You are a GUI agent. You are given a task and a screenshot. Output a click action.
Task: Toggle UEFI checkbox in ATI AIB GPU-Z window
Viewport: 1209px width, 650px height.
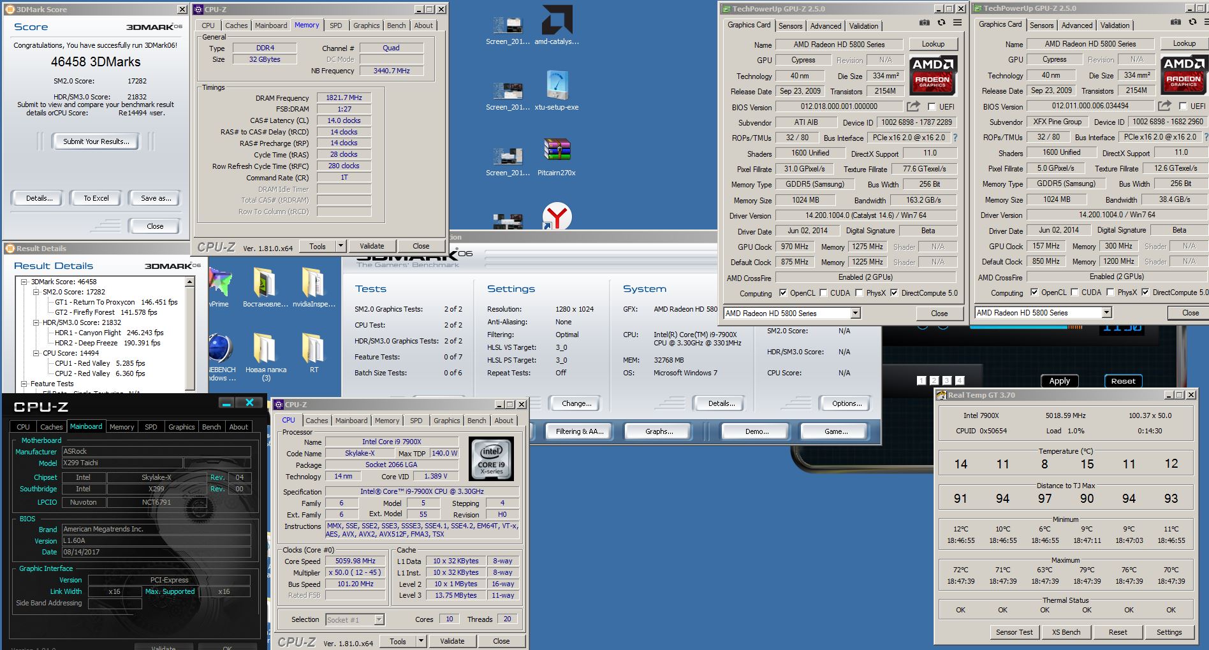tap(932, 107)
